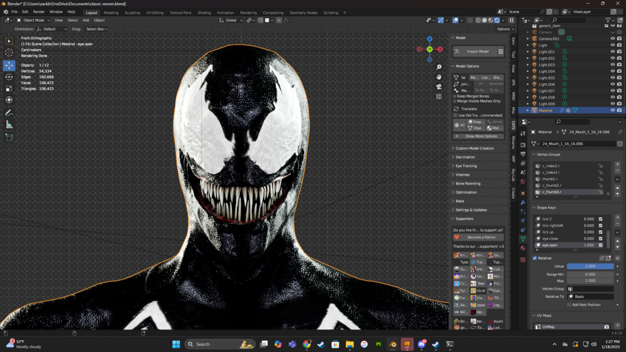
Task: Enable Keep Merged Bones checkbox
Action: [455, 97]
